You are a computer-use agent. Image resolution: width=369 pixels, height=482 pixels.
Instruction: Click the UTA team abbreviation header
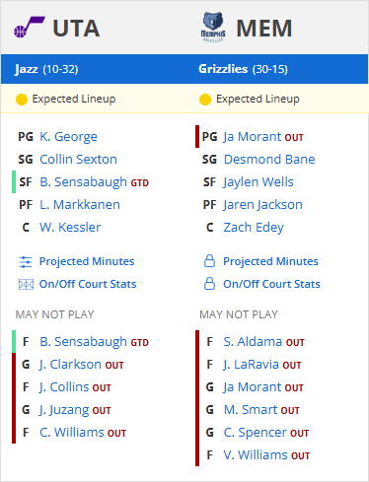tap(76, 29)
